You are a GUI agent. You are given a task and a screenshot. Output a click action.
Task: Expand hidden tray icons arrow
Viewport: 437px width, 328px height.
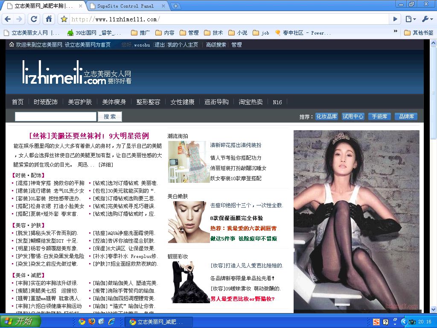pyautogui.click(x=404, y=322)
